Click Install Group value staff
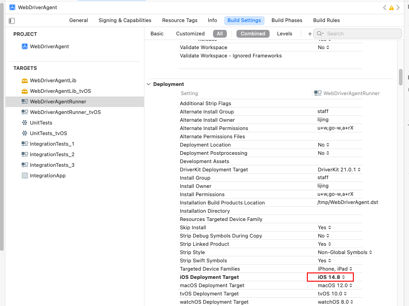409x306 pixels. [x=323, y=178]
